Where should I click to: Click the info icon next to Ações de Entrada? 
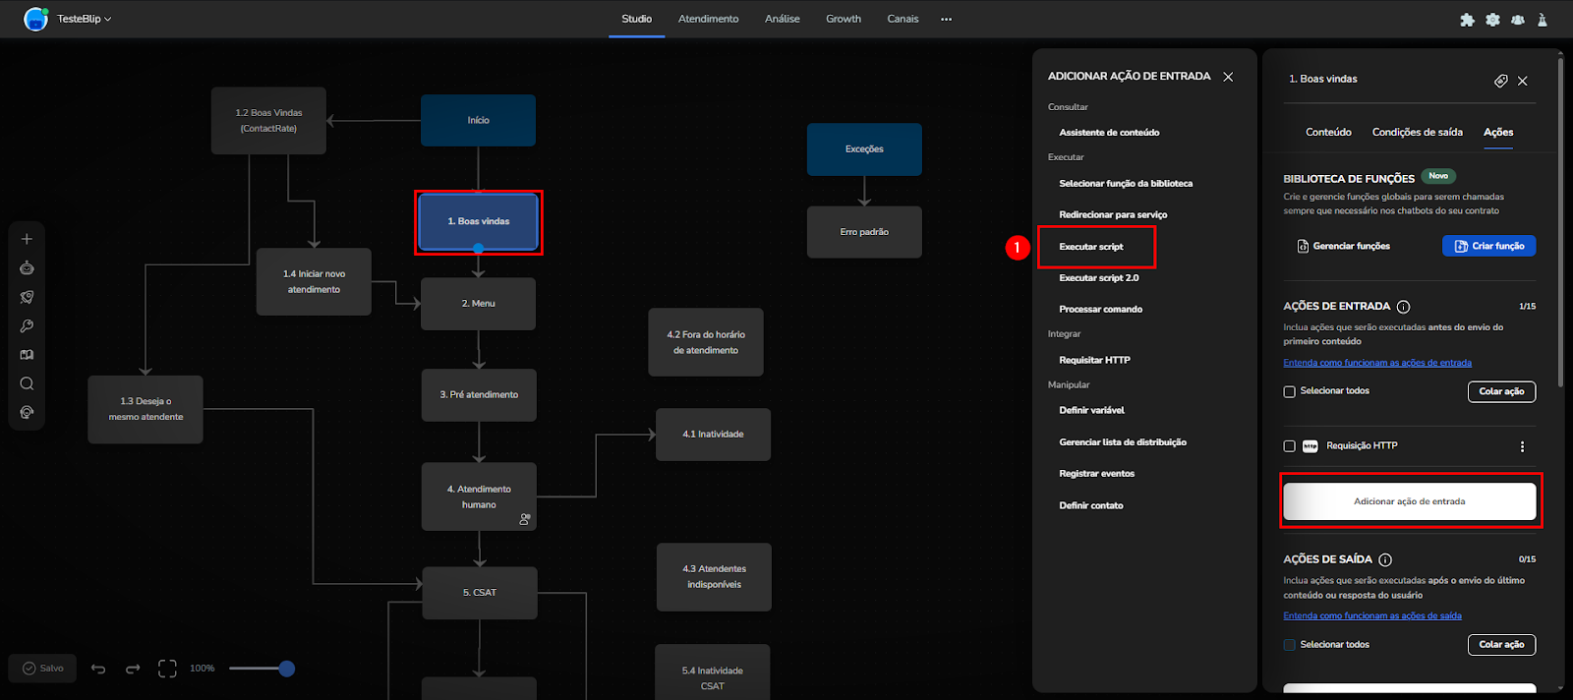click(1403, 307)
